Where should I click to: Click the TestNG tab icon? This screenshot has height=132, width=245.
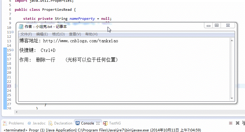[105, 123]
